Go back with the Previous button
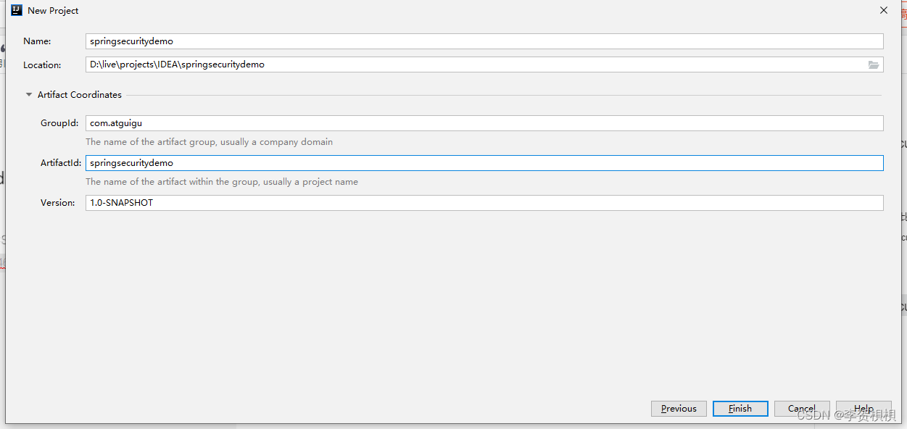Viewport: 907px width, 429px height. tap(679, 409)
